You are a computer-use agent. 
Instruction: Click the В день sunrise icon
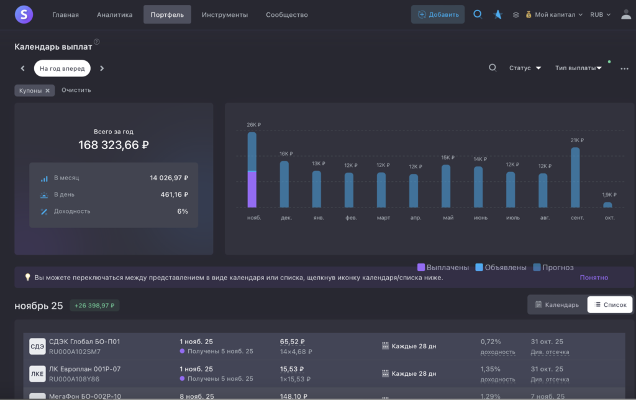tap(44, 195)
